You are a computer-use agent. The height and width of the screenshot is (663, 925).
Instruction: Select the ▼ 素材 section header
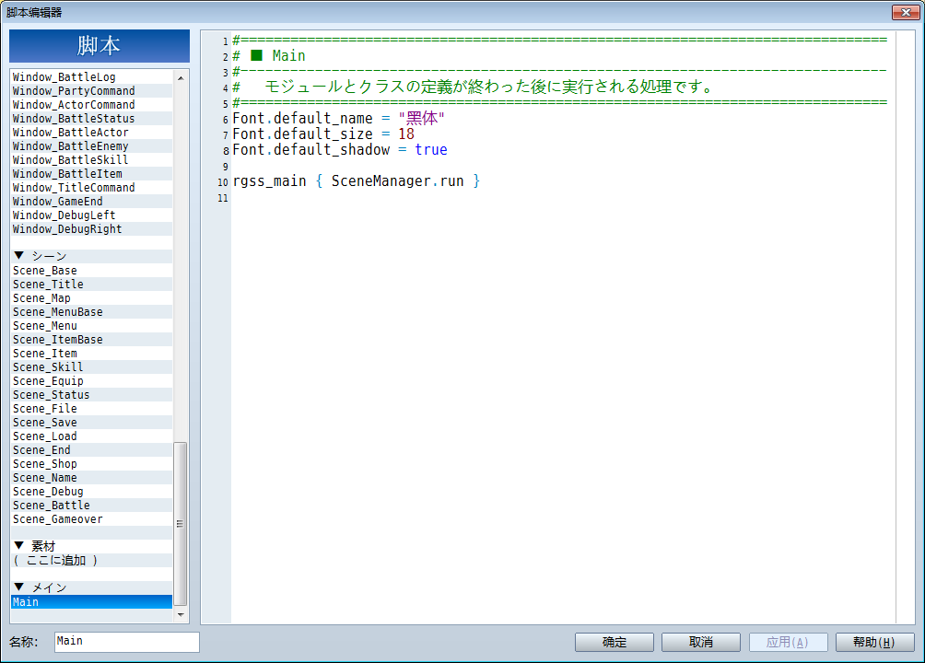[91, 546]
